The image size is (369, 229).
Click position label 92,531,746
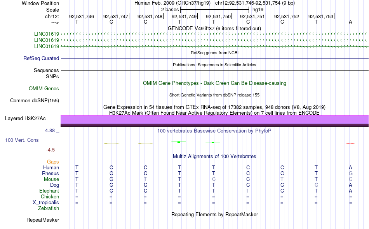[82, 16]
